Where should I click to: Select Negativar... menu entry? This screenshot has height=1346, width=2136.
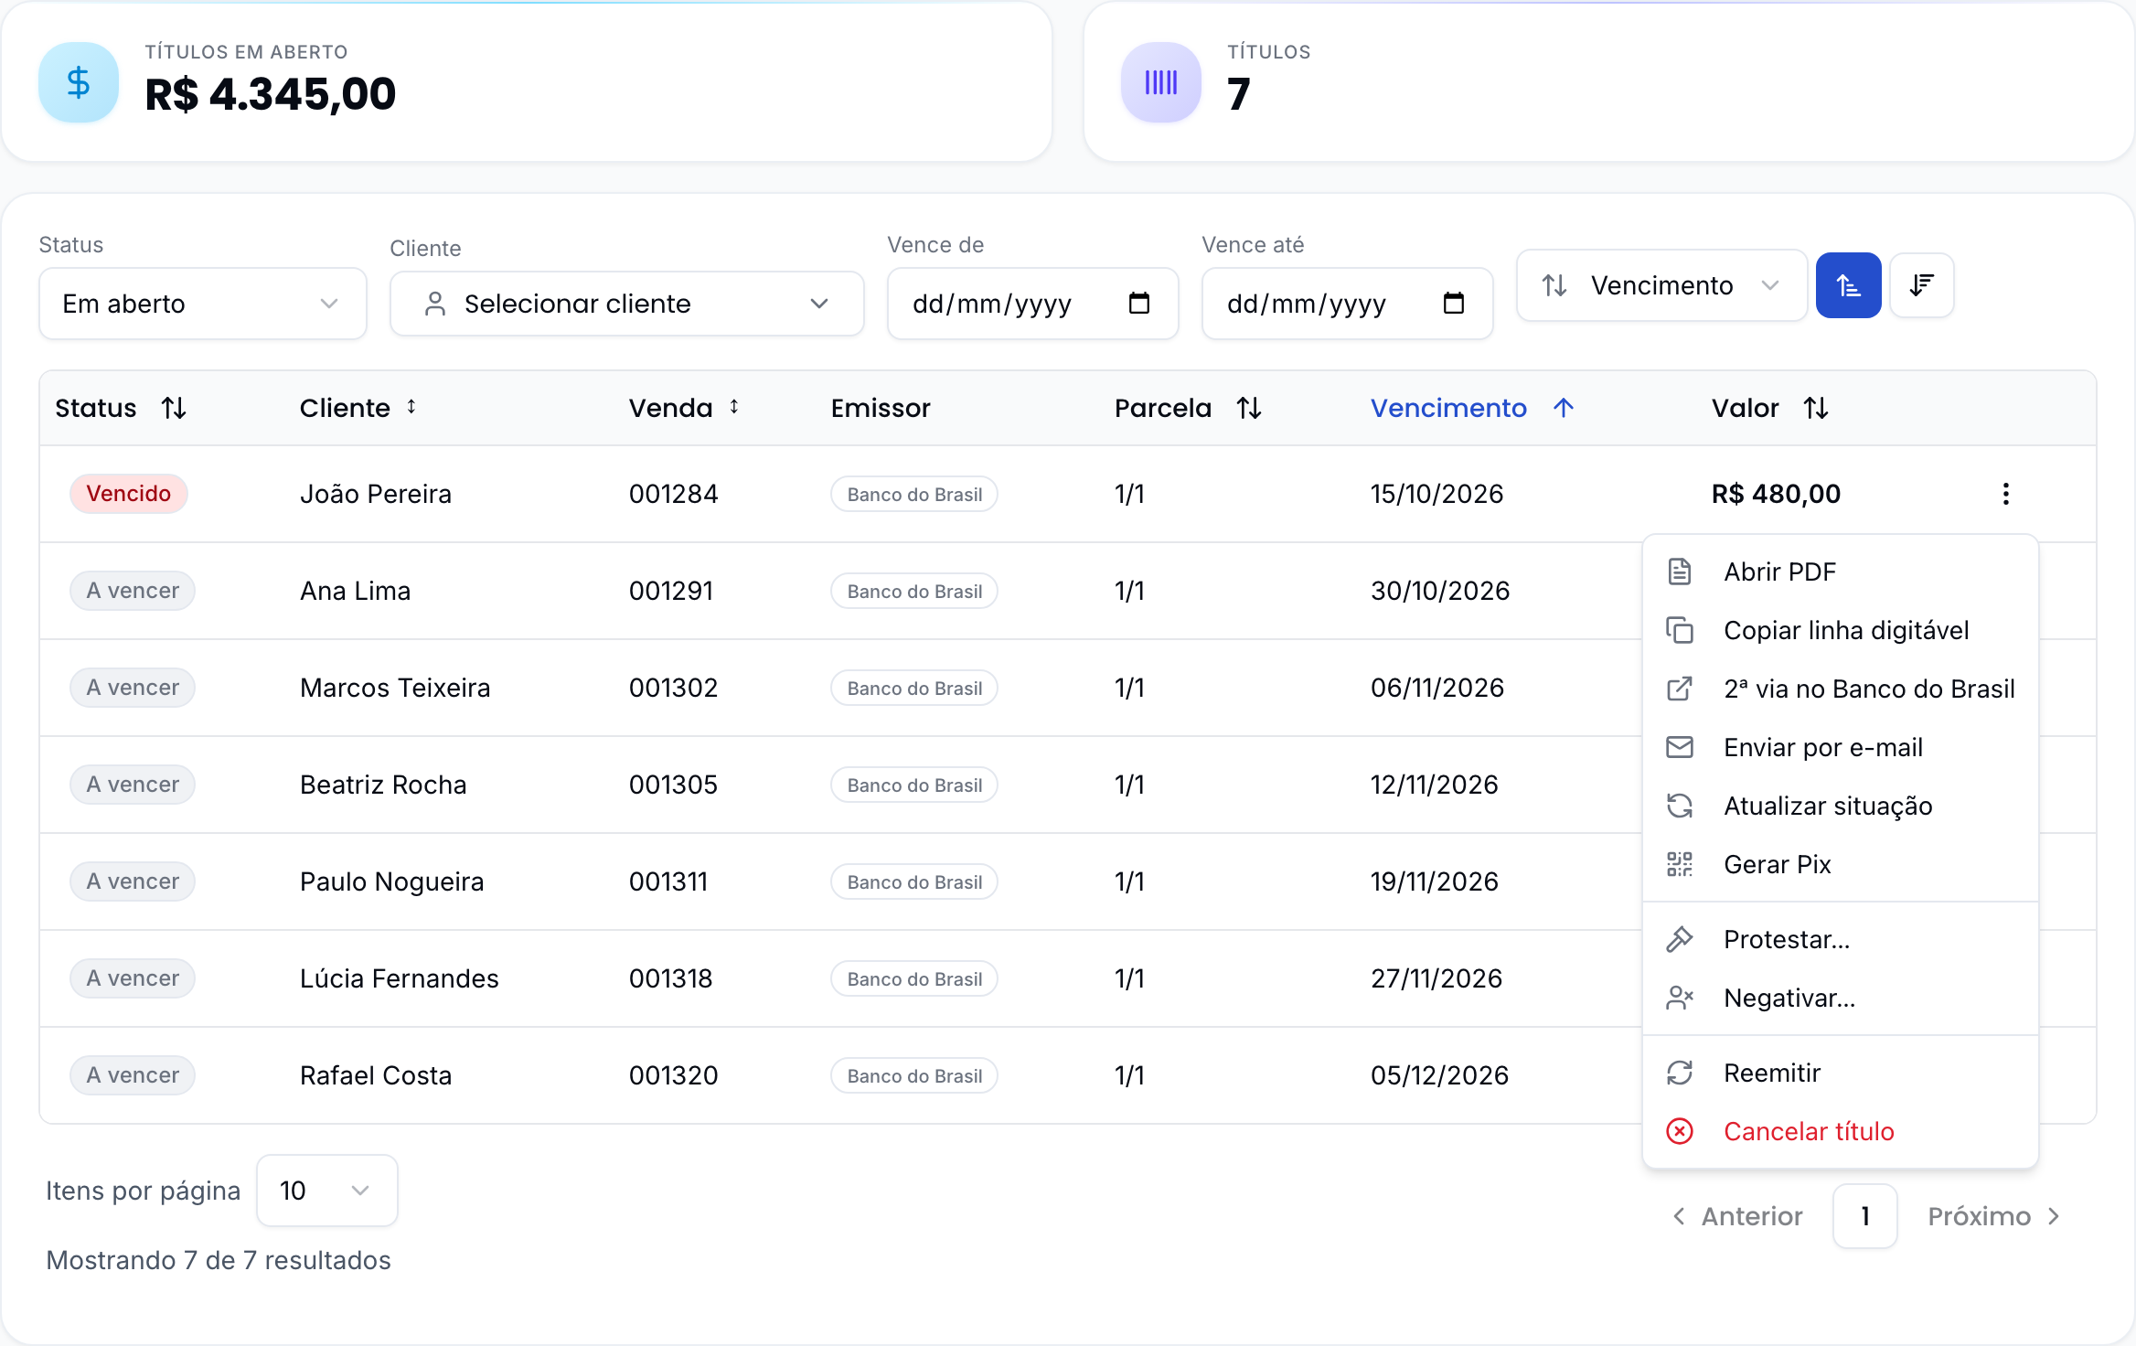point(1841,998)
